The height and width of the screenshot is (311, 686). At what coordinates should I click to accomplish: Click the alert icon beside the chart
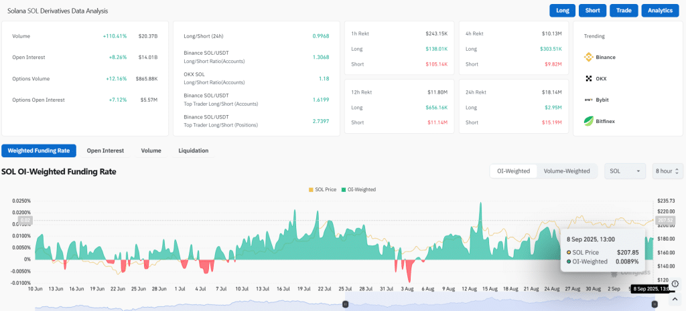pos(675,284)
